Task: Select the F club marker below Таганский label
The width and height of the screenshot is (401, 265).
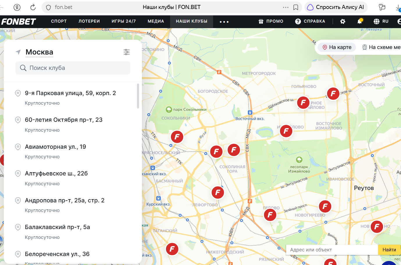Action: pyautogui.click(x=172, y=249)
